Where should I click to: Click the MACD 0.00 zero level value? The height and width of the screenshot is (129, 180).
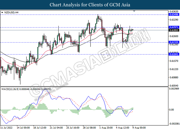(172, 110)
